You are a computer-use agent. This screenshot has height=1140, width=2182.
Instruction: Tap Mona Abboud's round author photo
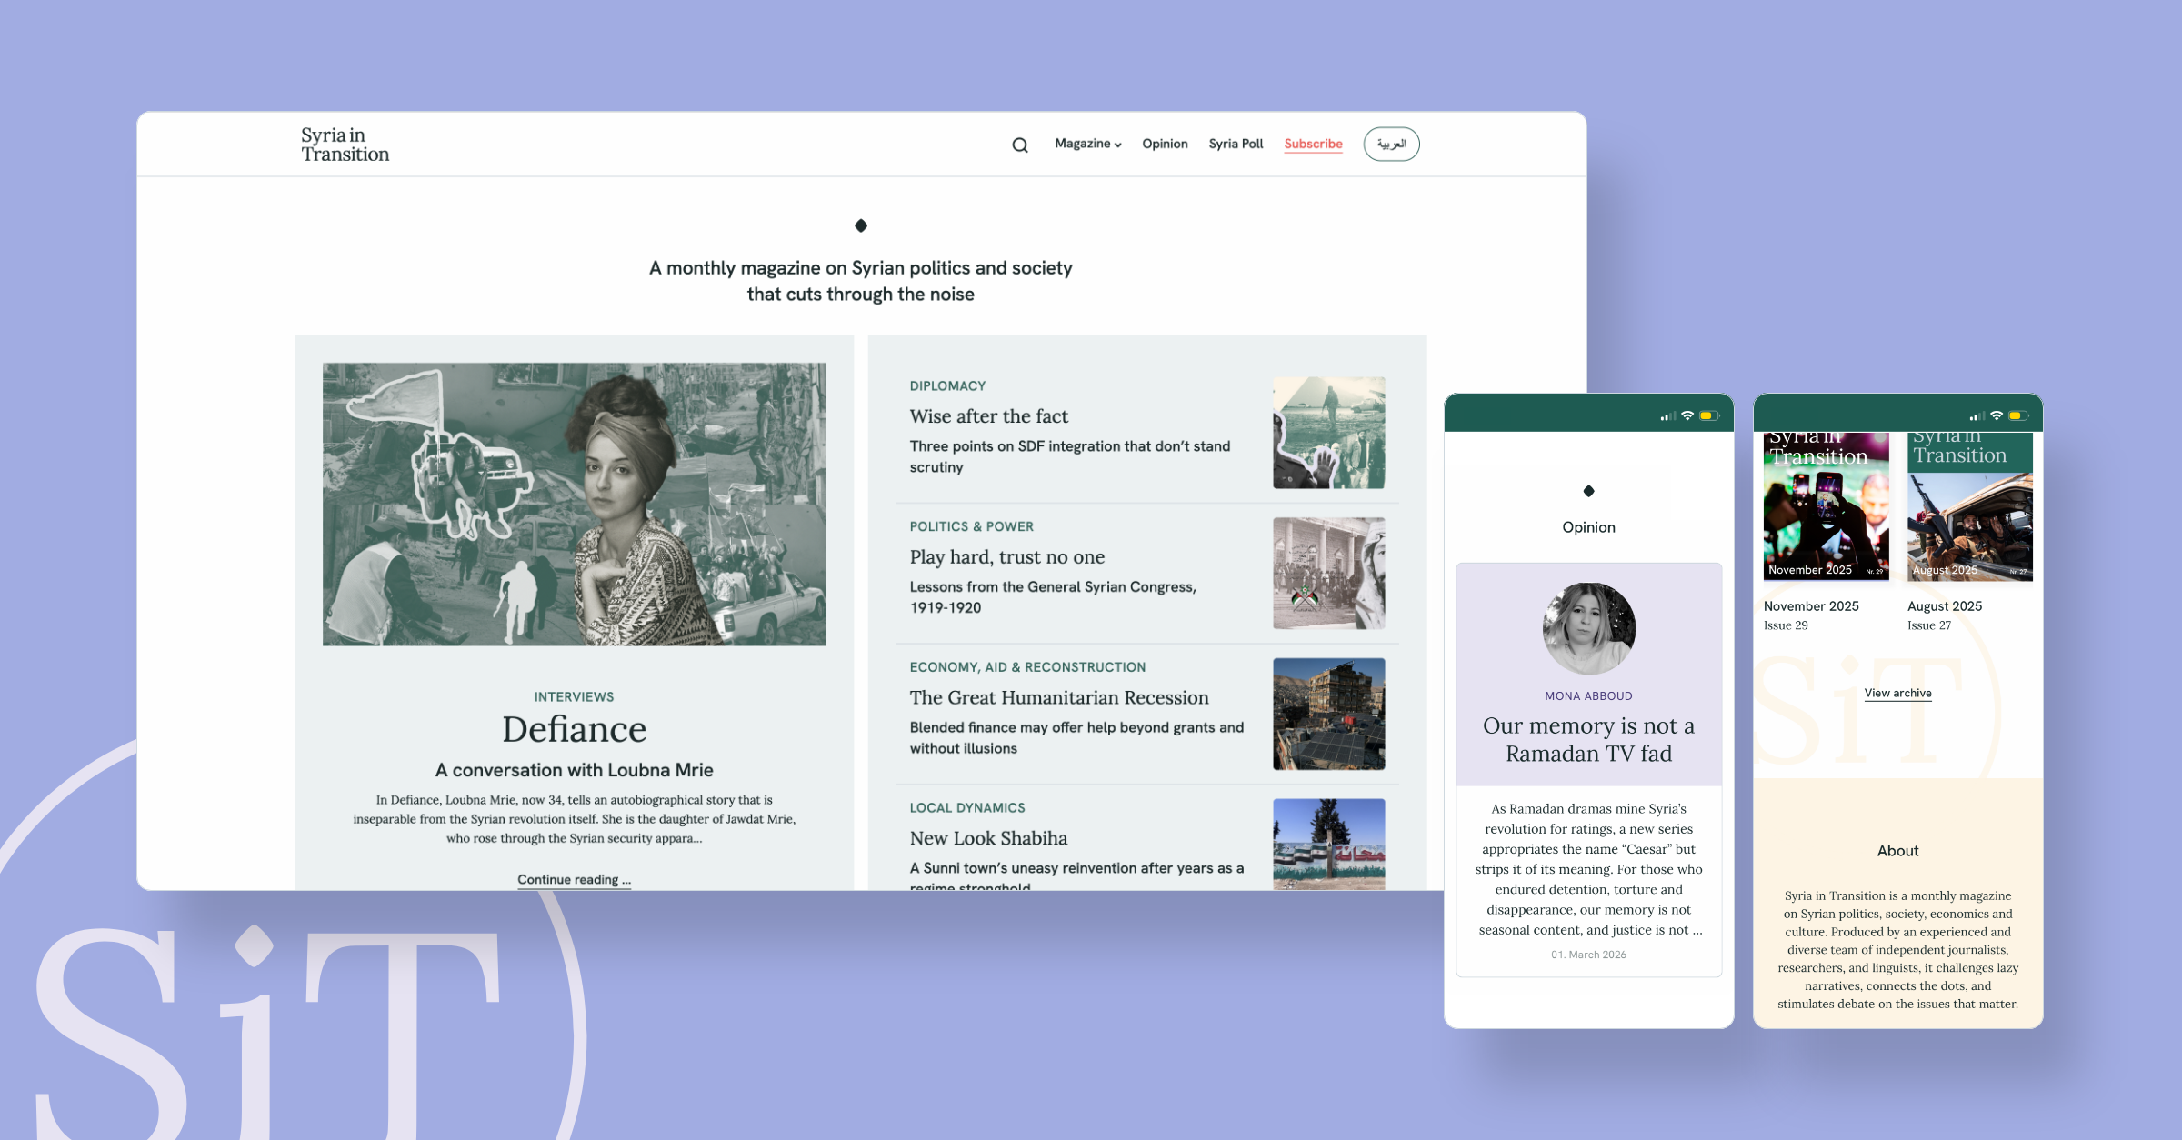1589,629
